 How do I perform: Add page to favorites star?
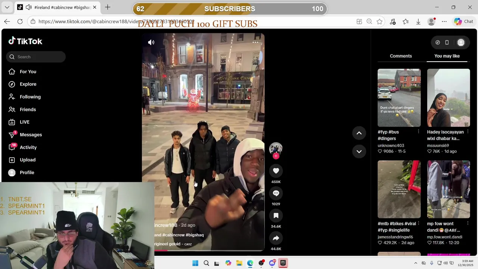click(x=379, y=22)
